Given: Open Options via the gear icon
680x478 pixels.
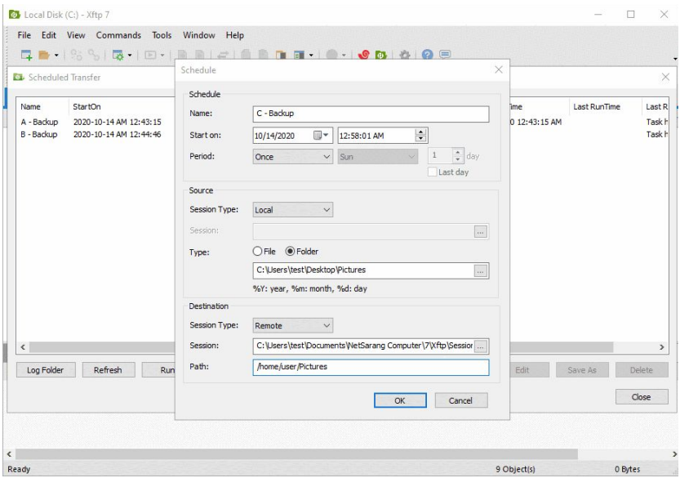Looking at the screenshot, I should (405, 55).
